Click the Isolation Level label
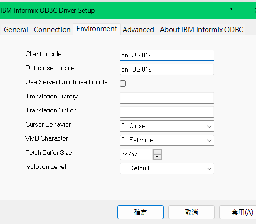 (46, 167)
